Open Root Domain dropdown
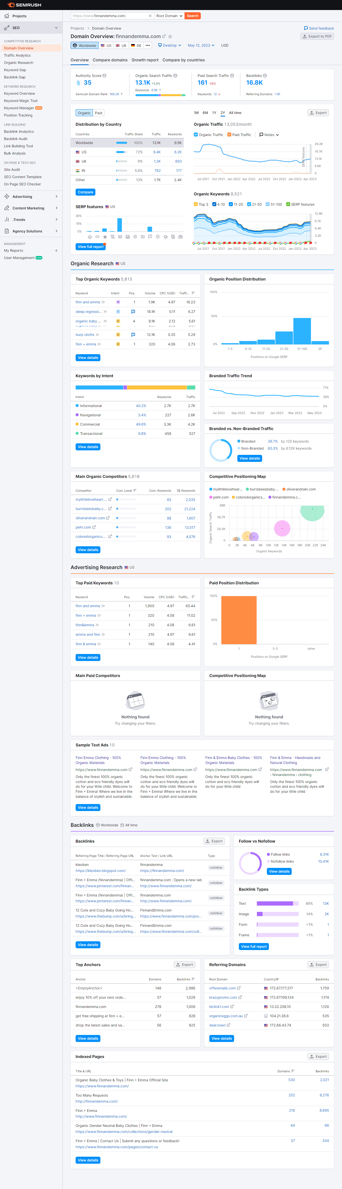This screenshot has height=1189, width=342. 169,16
